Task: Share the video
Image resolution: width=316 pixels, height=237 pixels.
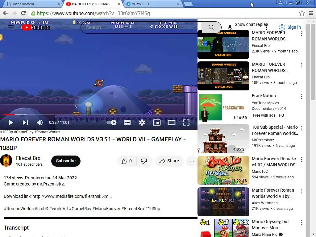Action: click(169, 161)
